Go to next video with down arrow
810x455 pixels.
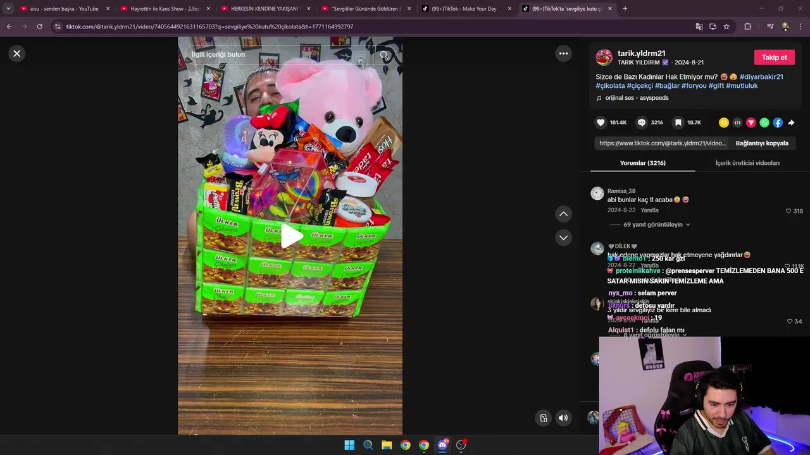[x=563, y=238]
